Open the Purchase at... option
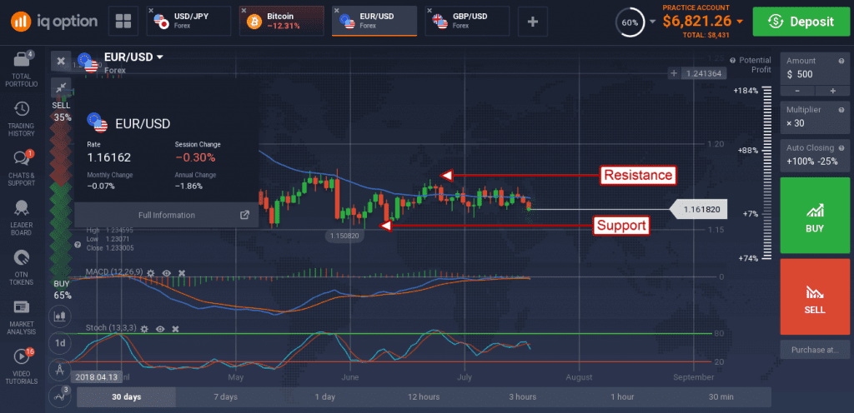Image resolution: width=854 pixels, height=413 pixels. (815, 350)
